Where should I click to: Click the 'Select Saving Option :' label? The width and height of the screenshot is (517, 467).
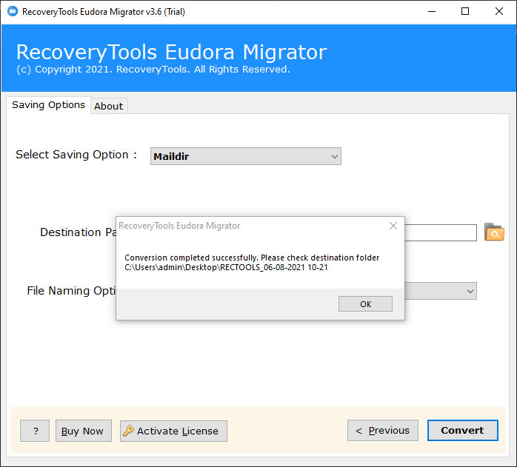pos(76,155)
